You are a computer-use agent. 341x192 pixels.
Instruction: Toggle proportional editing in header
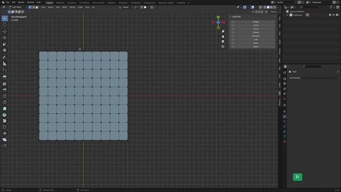tap(152, 7)
